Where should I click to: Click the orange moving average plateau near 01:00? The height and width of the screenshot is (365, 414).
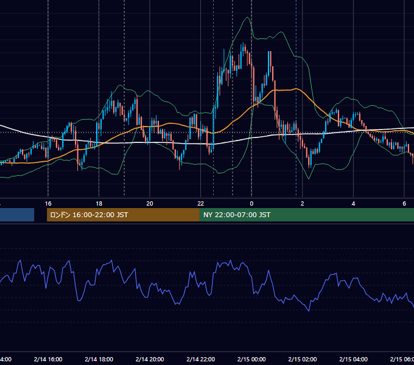pos(285,90)
